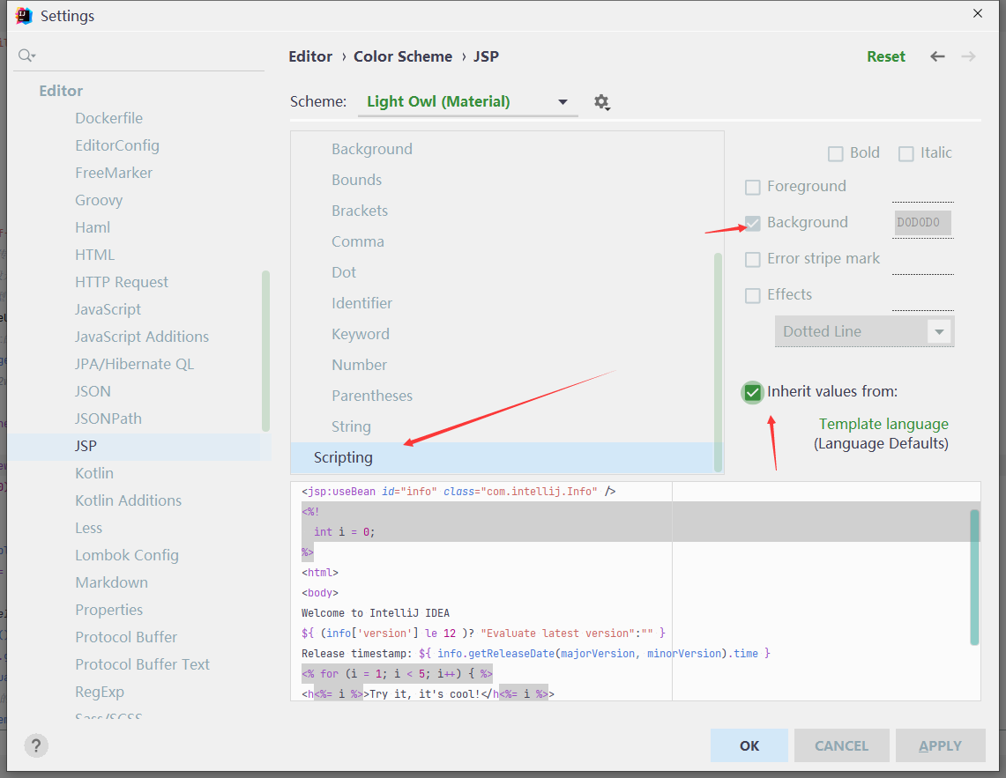Select Kotlin in the settings tree
The width and height of the screenshot is (1006, 778).
(94, 473)
